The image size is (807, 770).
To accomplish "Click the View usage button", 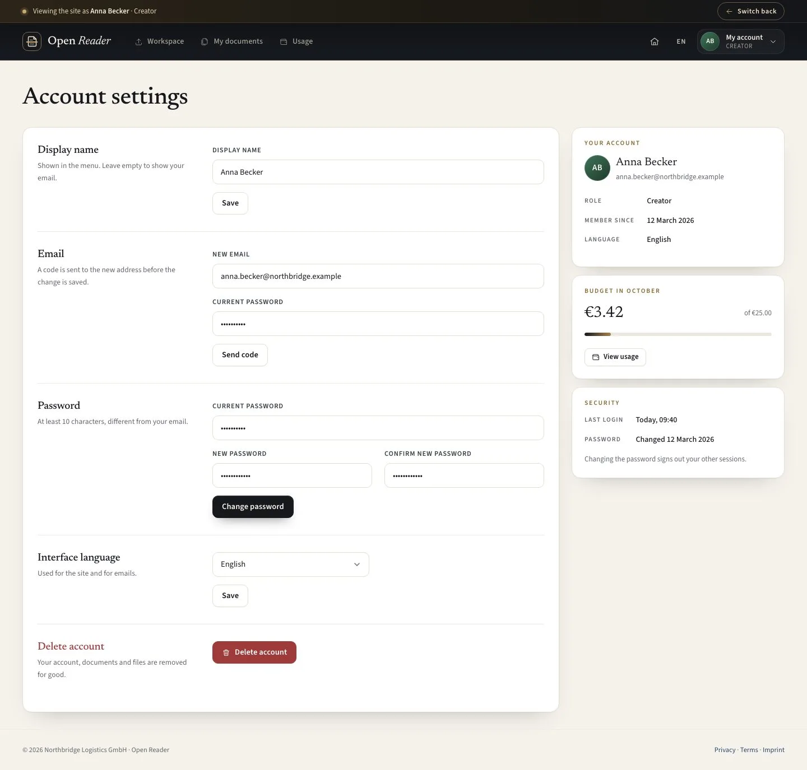I will (615, 357).
